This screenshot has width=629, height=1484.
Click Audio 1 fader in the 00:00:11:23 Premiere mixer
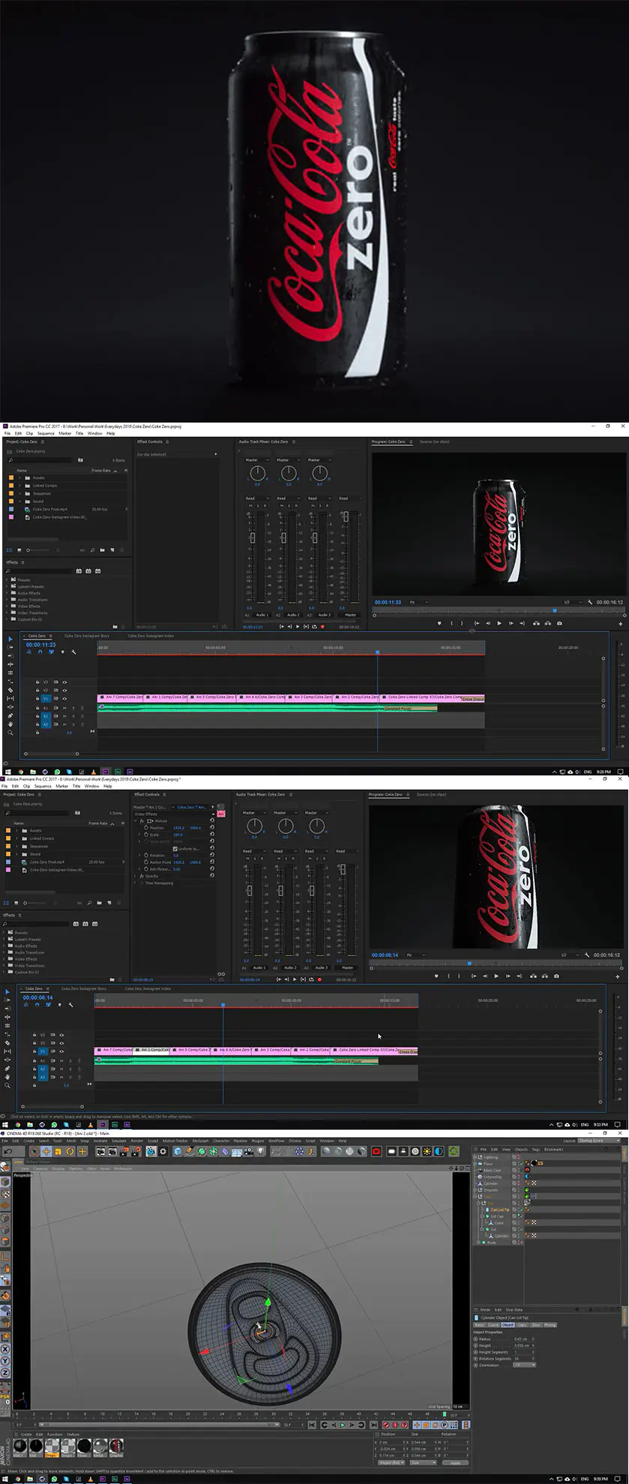(253, 538)
